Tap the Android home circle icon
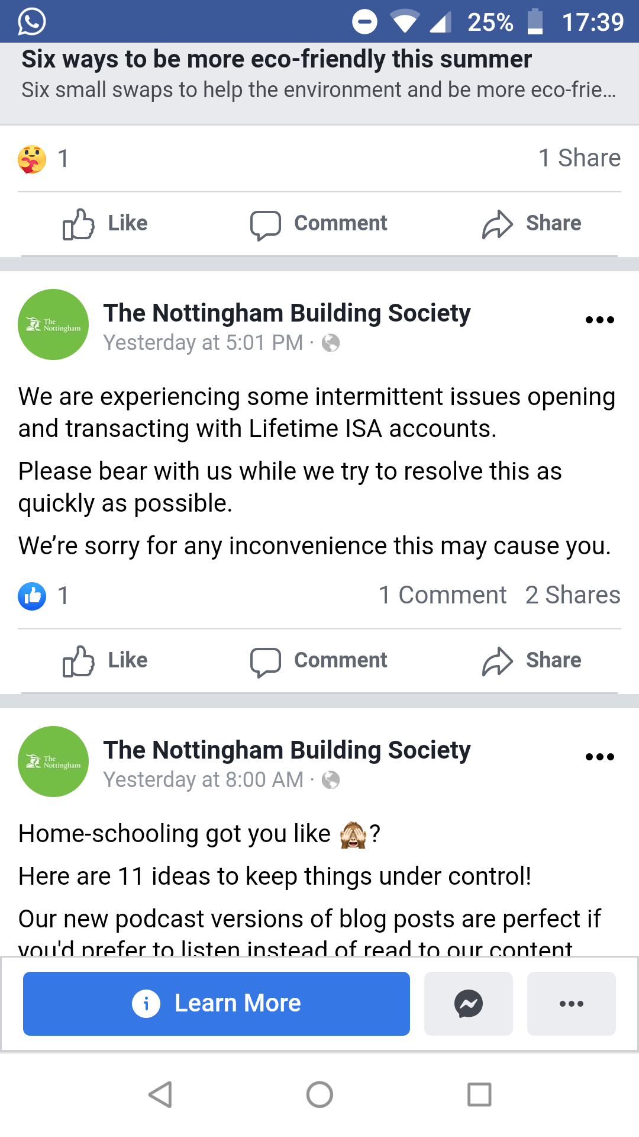Image resolution: width=639 pixels, height=1137 pixels. click(319, 1094)
